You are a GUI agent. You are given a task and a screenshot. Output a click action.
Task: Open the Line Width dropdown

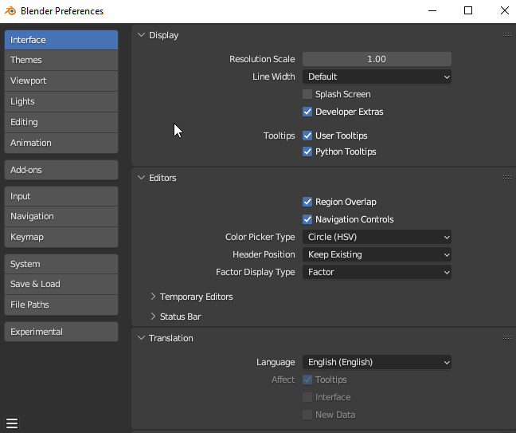(377, 77)
